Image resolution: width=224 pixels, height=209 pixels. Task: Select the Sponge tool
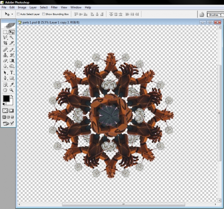point(12,66)
